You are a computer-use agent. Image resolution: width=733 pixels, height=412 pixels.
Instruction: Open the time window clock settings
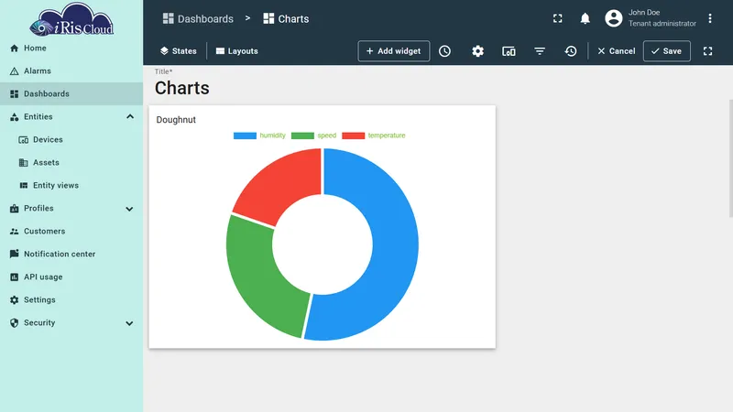[444, 51]
